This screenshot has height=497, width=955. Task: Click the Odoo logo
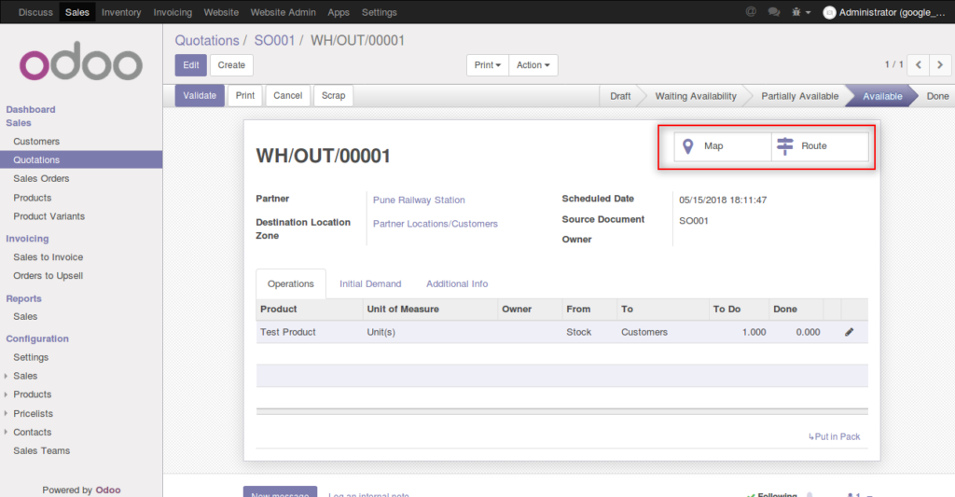click(81, 61)
